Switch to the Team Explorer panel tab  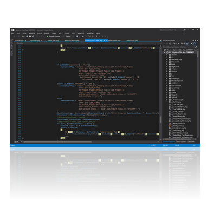181,141
